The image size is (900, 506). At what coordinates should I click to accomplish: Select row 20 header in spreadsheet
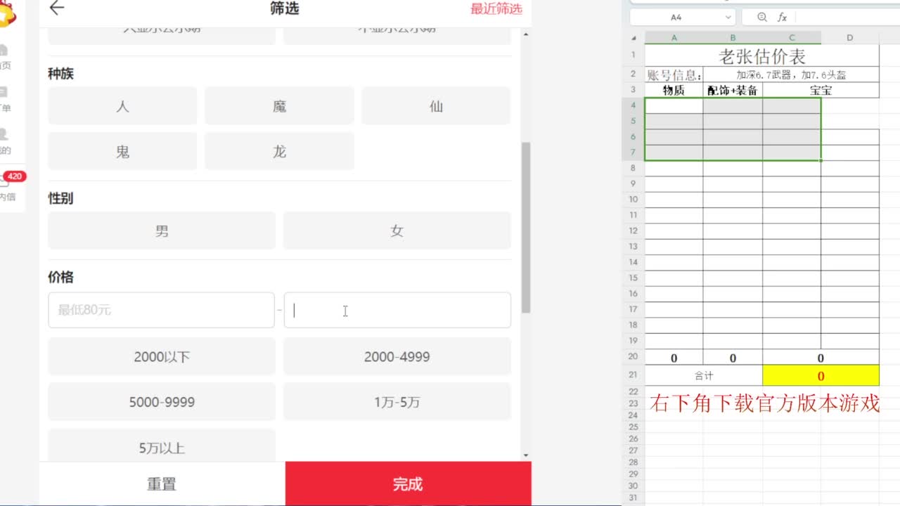click(x=634, y=357)
